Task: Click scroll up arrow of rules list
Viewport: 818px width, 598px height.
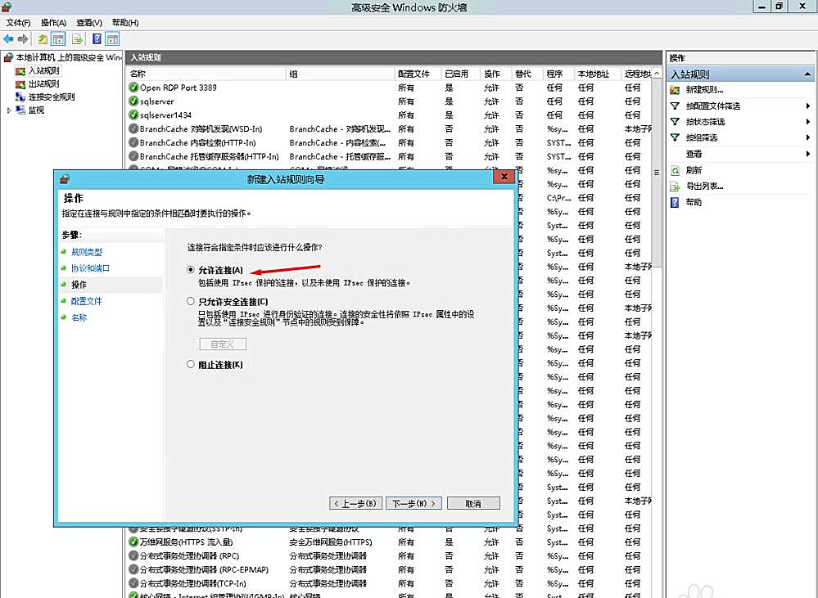Action: coord(657,74)
